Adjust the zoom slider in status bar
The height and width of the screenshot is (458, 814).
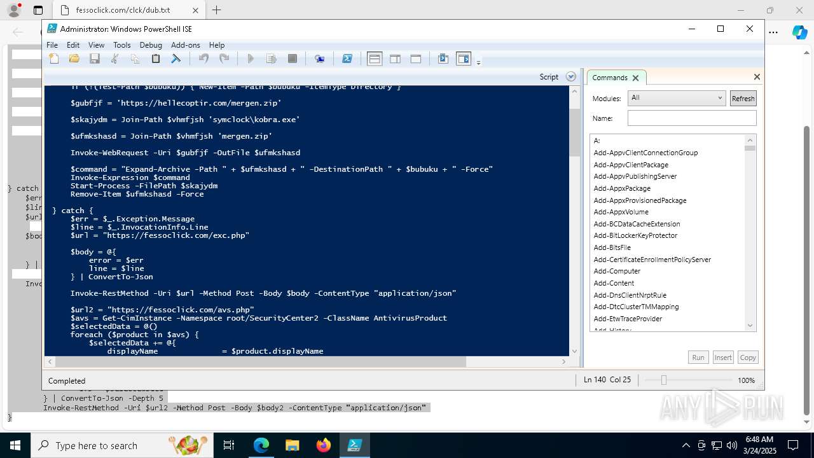pyautogui.click(x=664, y=380)
